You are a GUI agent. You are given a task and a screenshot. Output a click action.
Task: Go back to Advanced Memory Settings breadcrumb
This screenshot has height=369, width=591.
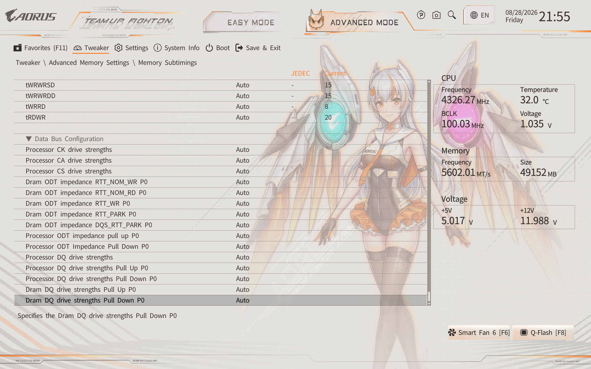(89, 63)
